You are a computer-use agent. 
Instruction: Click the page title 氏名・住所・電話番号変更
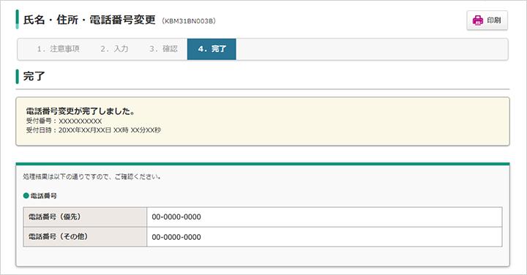click(x=89, y=20)
